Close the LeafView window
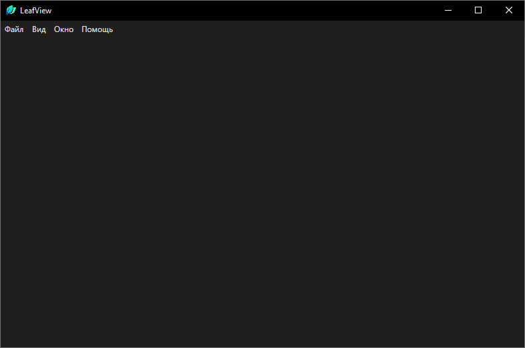 (509, 10)
